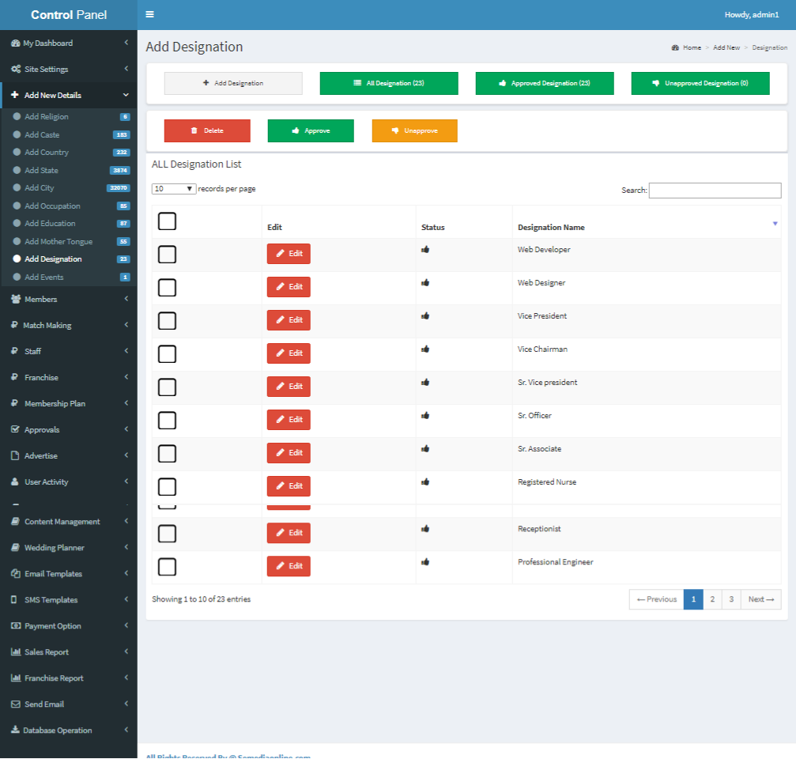The width and height of the screenshot is (796, 759).
Task: Expand the Match Making sidebar menu
Action: (x=69, y=326)
